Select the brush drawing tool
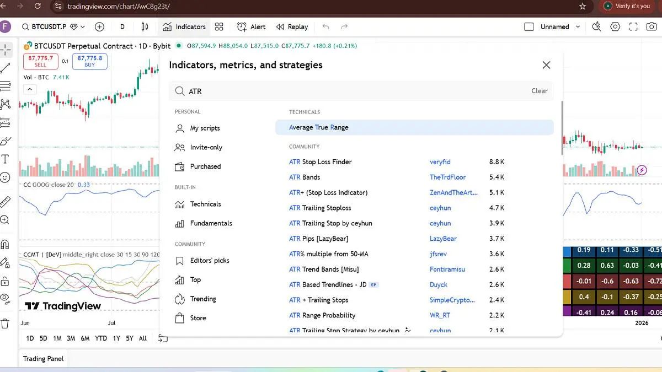 coord(6,141)
